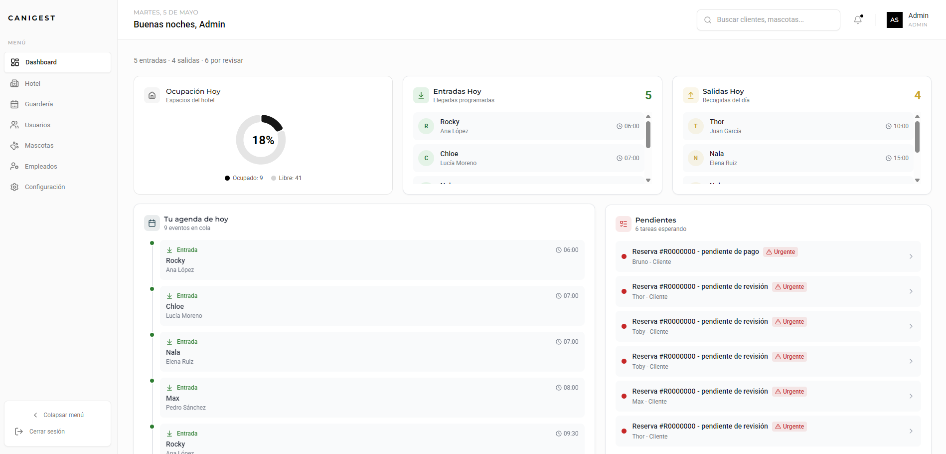Expand Bruno pendiente de pago chevron
This screenshot has height=454, width=946.
point(911,256)
